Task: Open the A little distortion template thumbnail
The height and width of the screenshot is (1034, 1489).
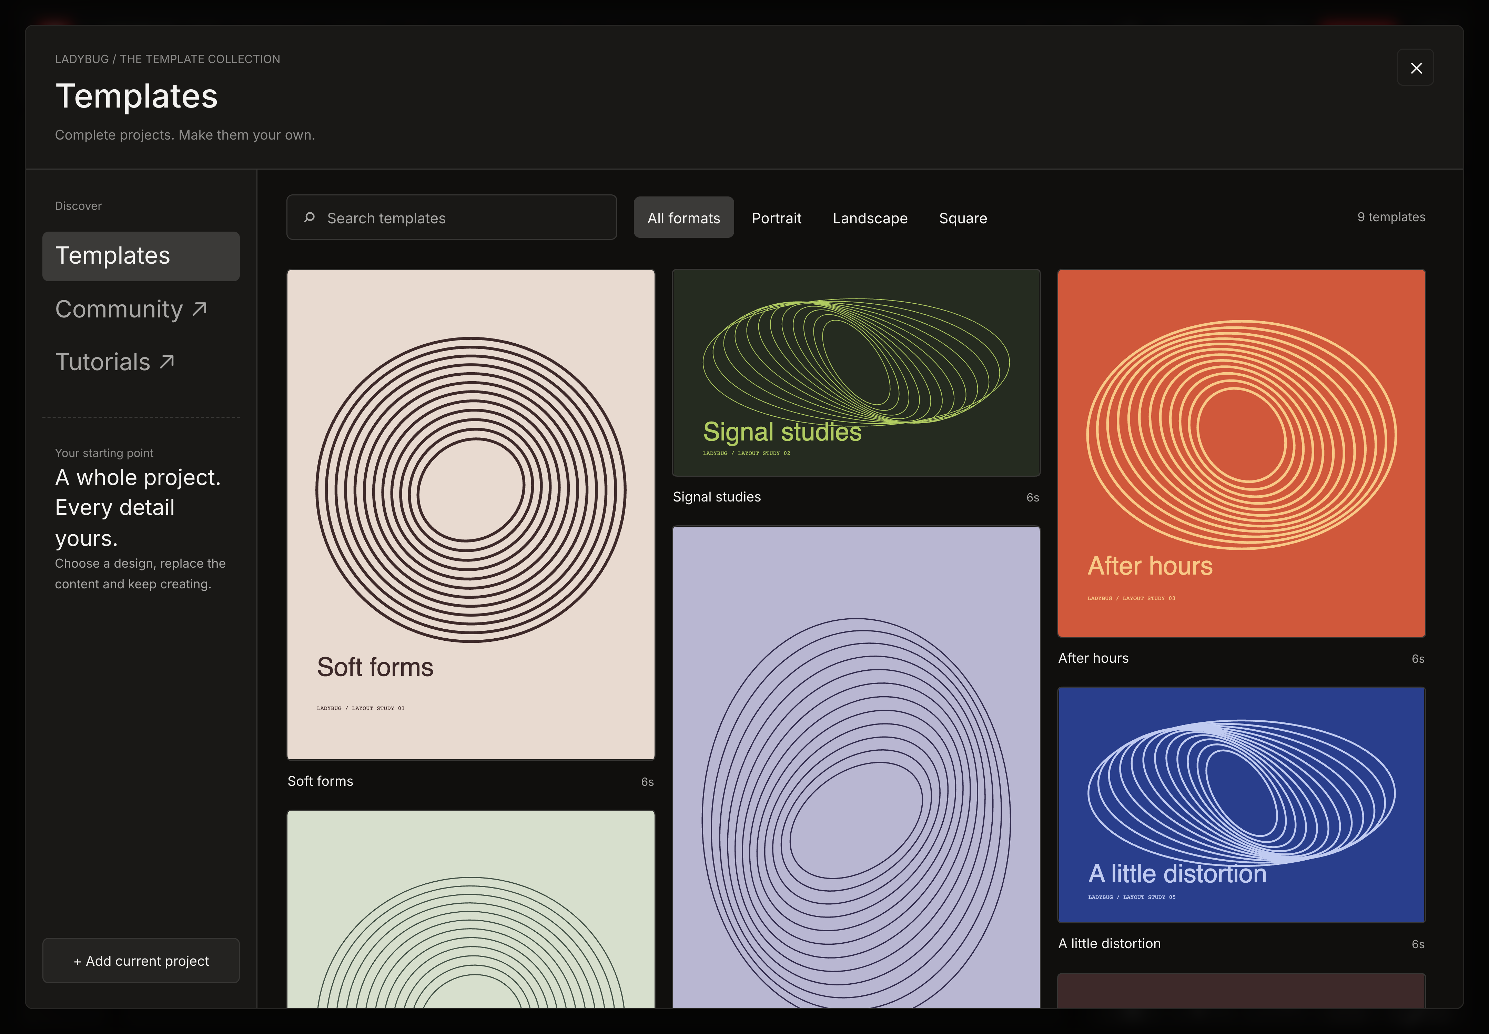Action: [1242, 805]
